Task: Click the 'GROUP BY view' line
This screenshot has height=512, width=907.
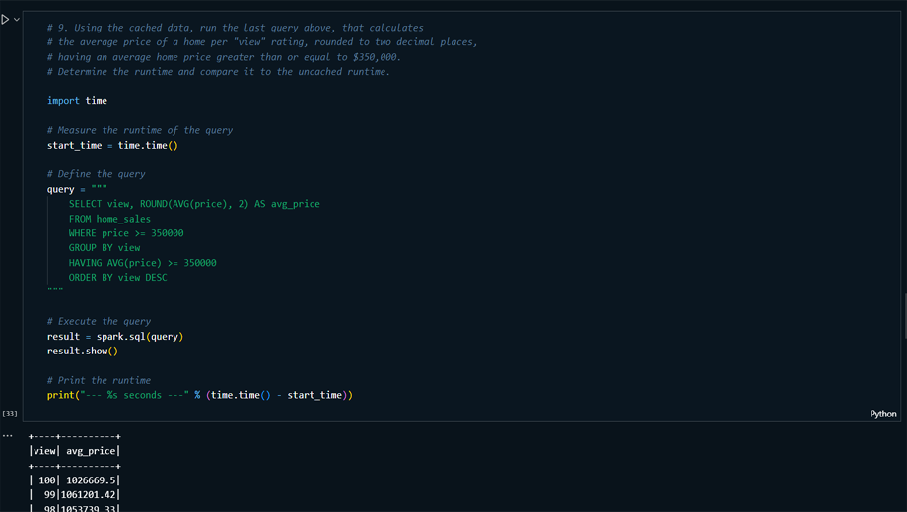Action: point(105,248)
